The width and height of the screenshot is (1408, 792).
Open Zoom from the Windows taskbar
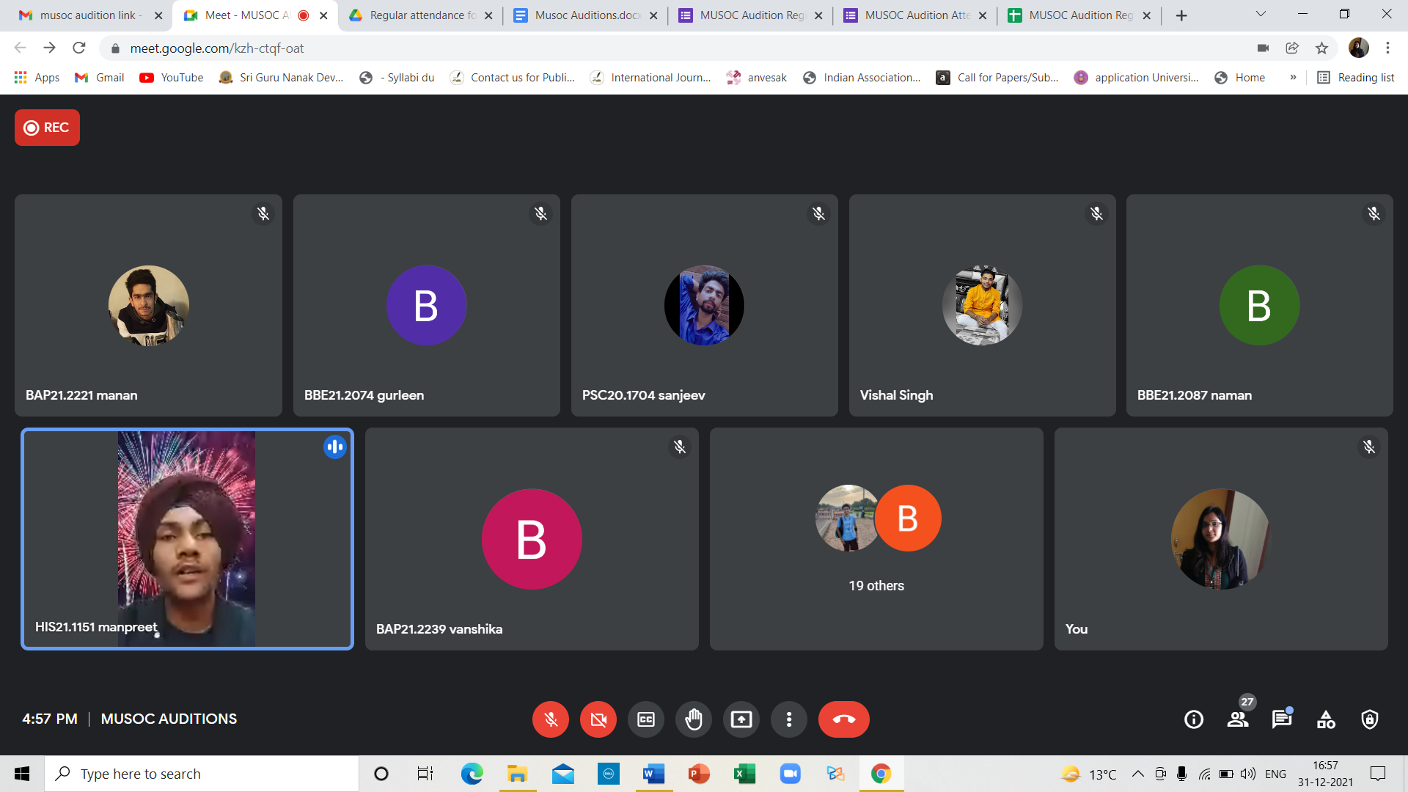(790, 774)
